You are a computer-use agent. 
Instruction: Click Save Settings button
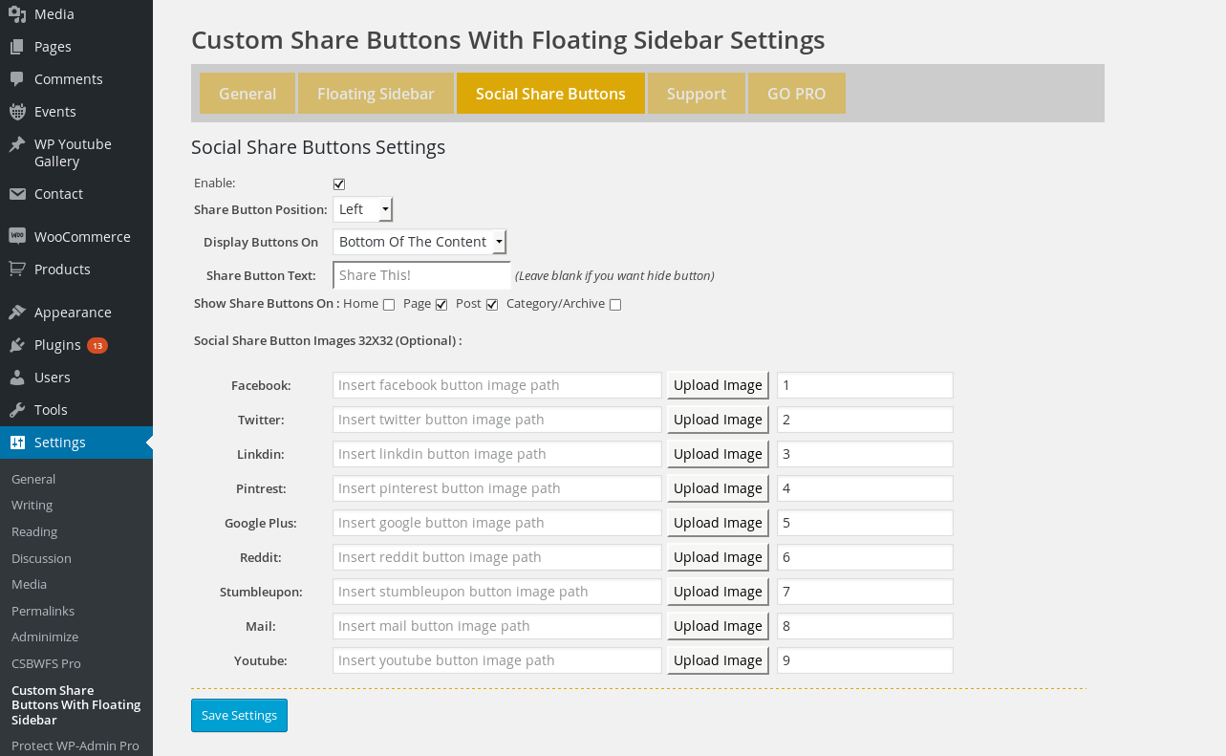(x=239, y=715)
